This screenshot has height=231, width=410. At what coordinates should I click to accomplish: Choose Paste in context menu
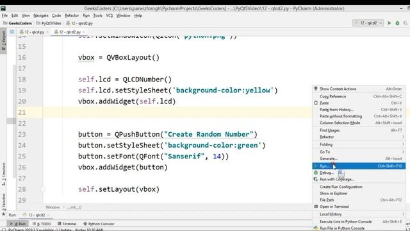tap(359, 103)
